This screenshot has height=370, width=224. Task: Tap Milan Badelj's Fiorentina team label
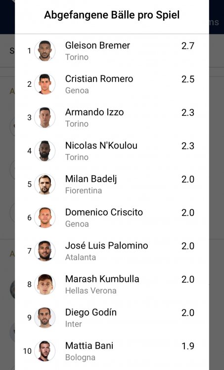84,190
